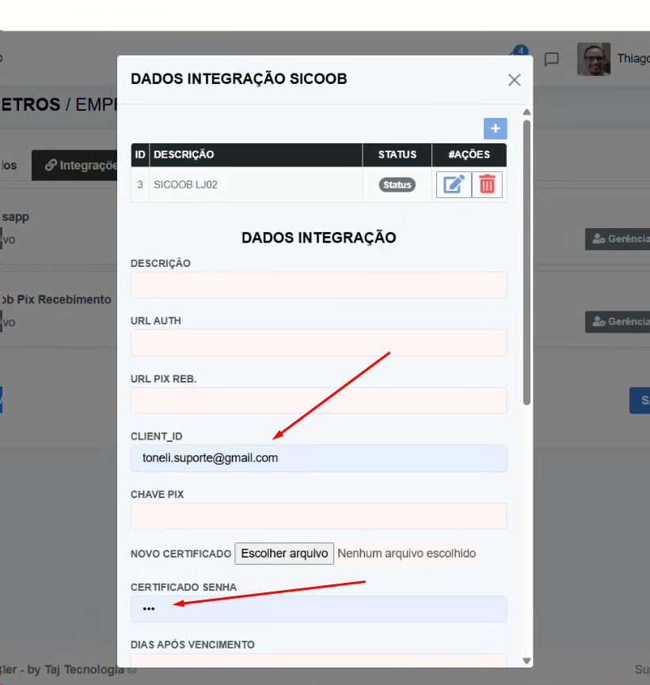Open the chat messages icon in header
This screenshot has height=685, width=650.
pyautogui.click(x=552, y=59)
